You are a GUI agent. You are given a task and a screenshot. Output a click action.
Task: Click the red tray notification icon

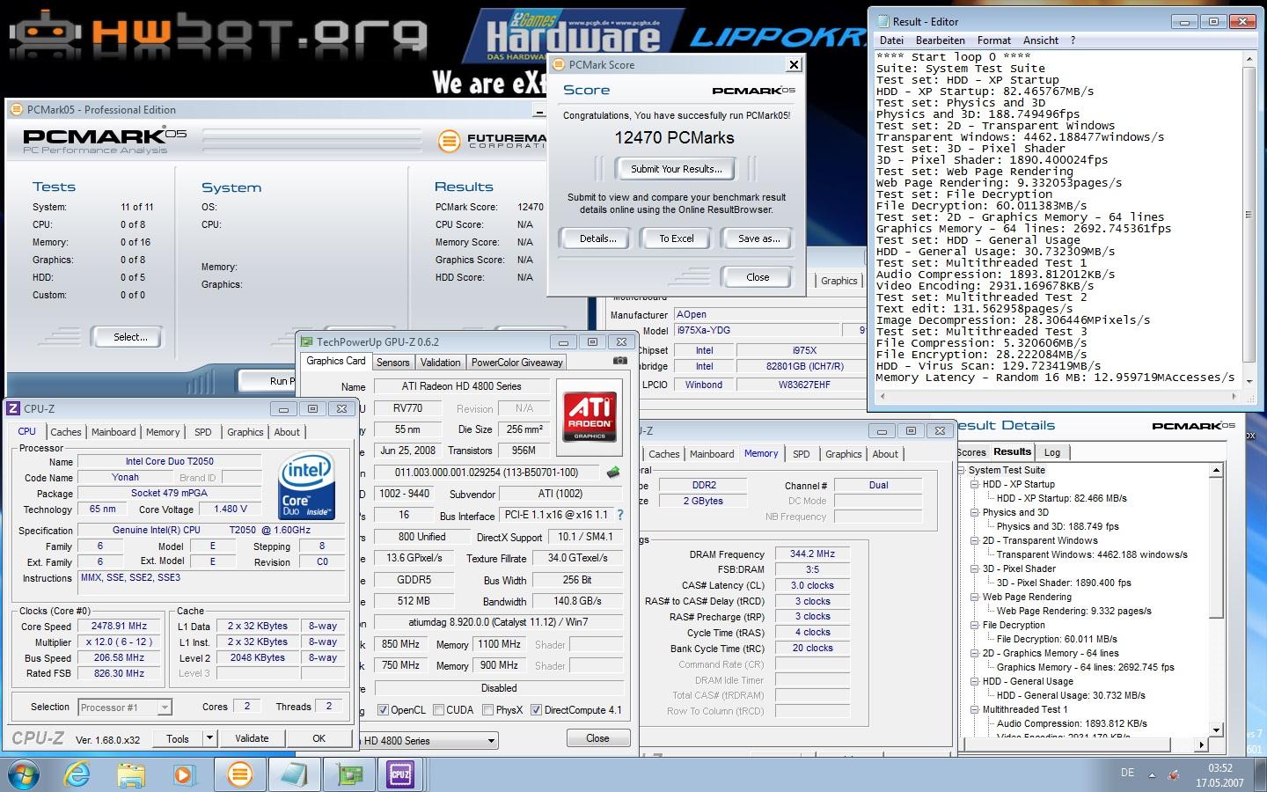pos(1175,775)
